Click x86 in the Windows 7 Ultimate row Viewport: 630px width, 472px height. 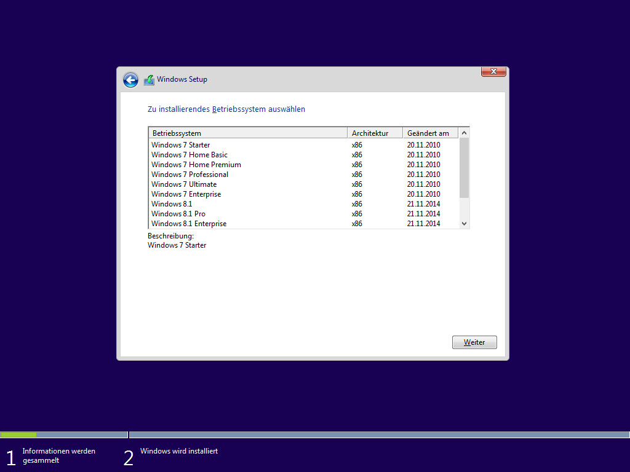click(357, 184)
